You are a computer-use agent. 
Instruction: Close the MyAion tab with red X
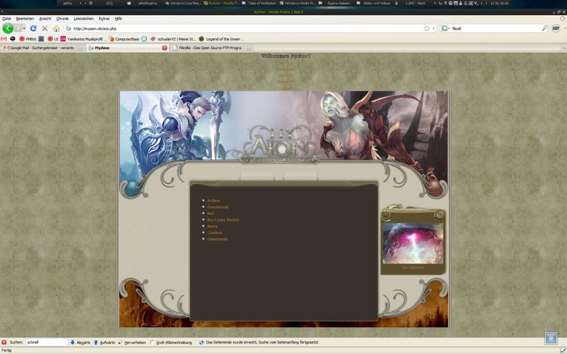164,48
